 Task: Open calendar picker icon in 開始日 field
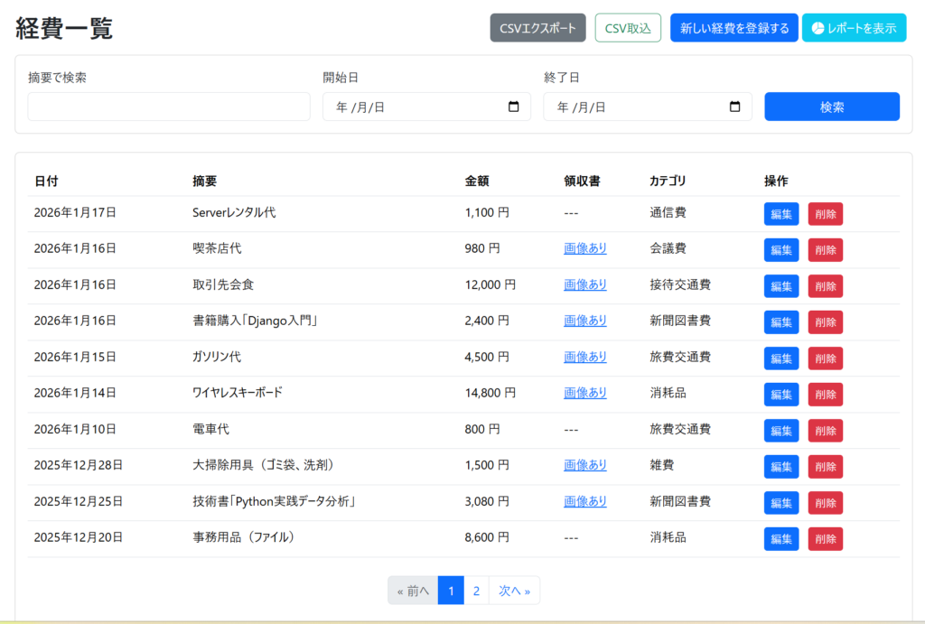(x=514, y=107)
